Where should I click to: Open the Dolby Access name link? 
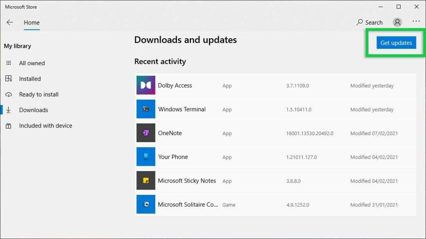click(x=175, y=85)
